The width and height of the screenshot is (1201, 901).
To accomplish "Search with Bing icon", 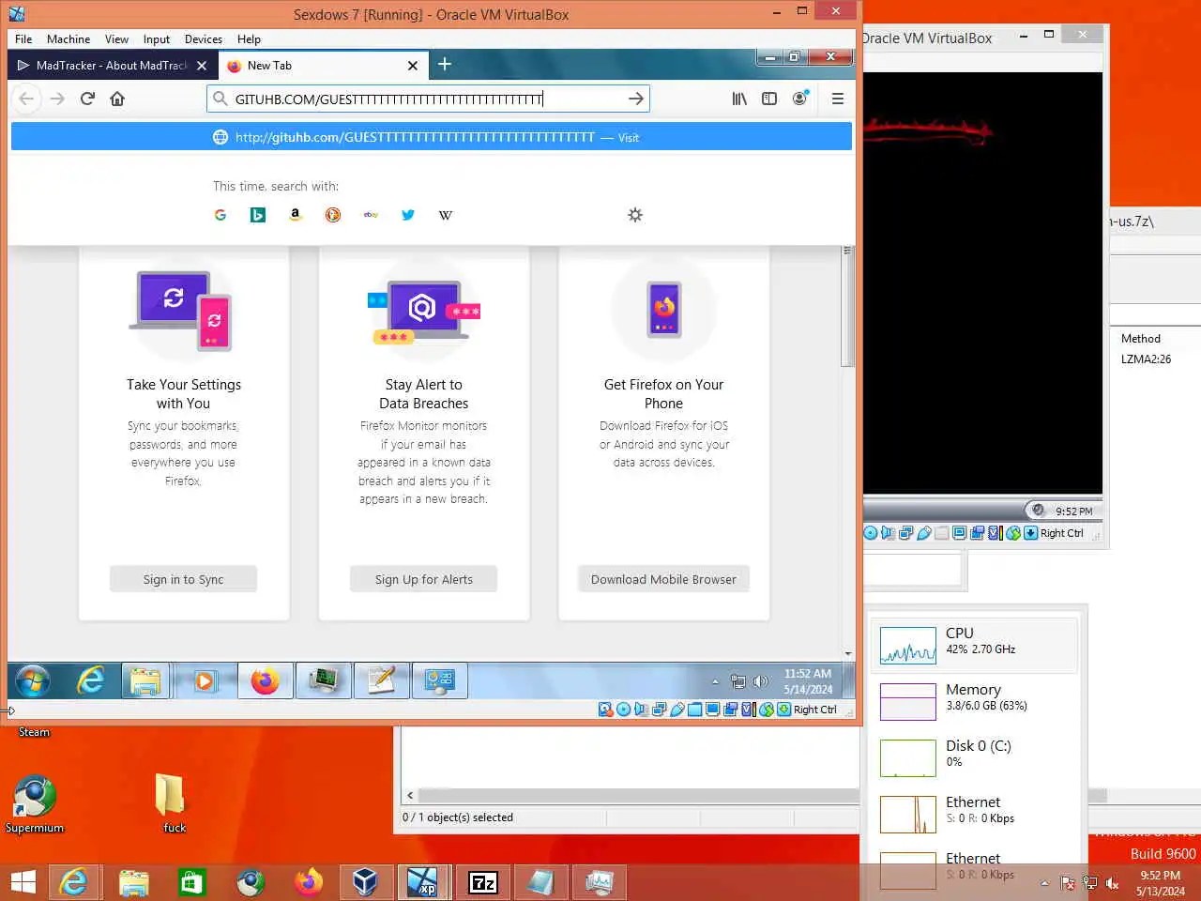I will coord(258,215).
